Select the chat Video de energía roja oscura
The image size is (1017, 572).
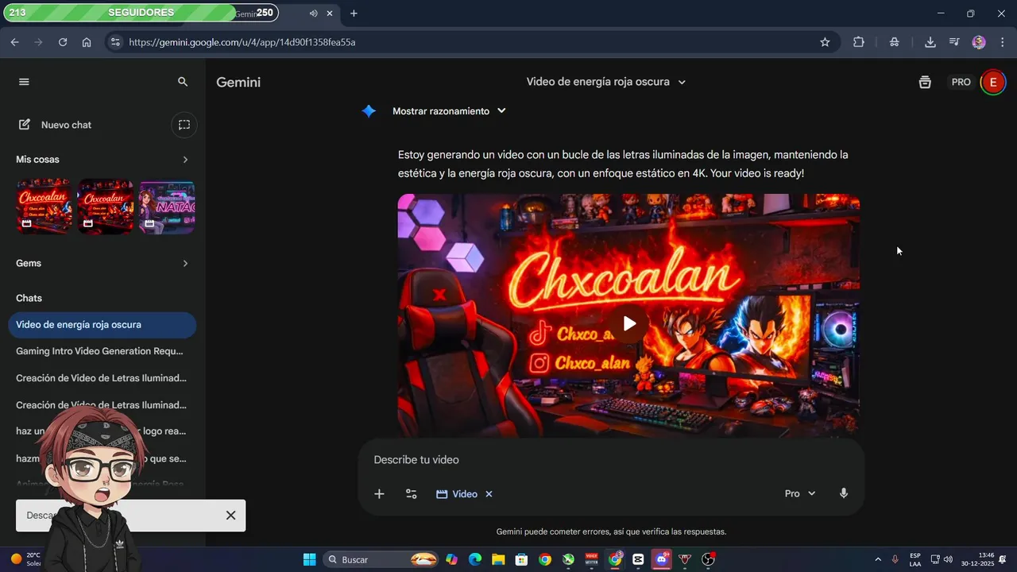(102, 325)
